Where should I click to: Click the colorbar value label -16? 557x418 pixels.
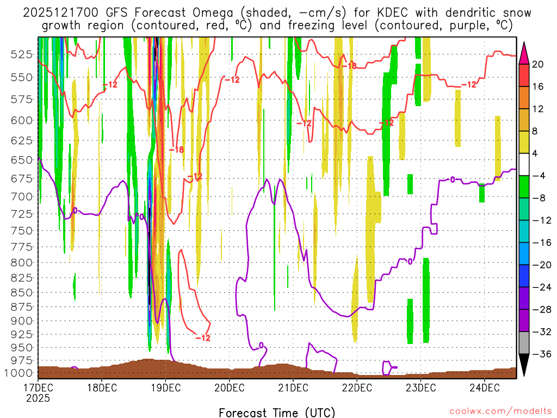(x=542, y=242)
